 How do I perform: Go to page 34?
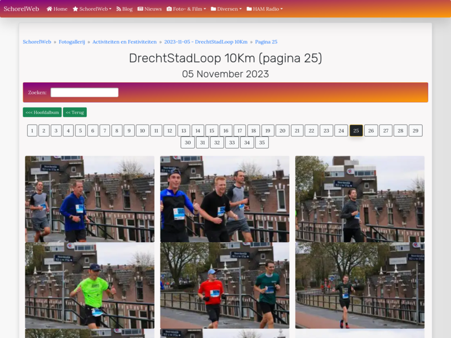click(x=247, y=143)
